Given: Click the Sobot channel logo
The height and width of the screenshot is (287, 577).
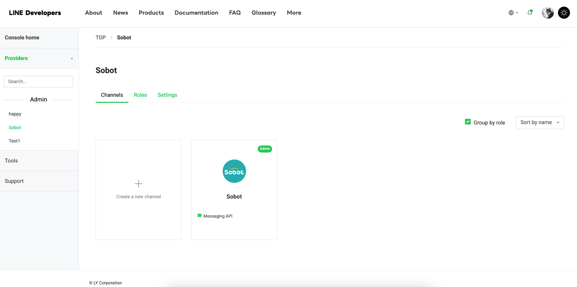Looking at the screenshot, I should (234, 171).
